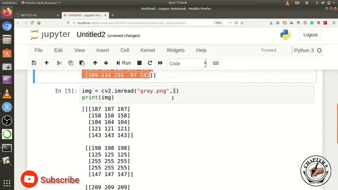The image size is (338, 190).
Task: Click the output row [255 255 255] below [125 125 125]
Action: [109, 161]
